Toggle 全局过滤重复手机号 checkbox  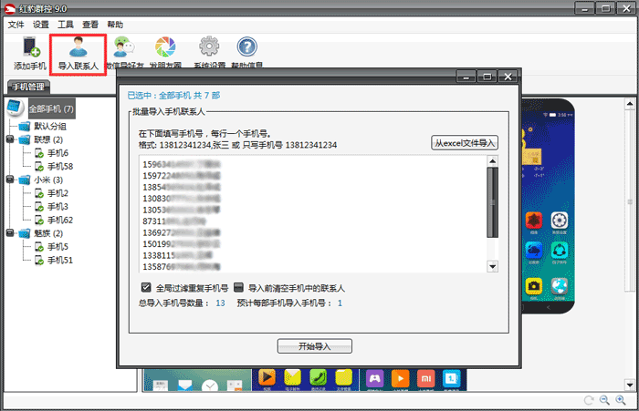click(146, 288)
